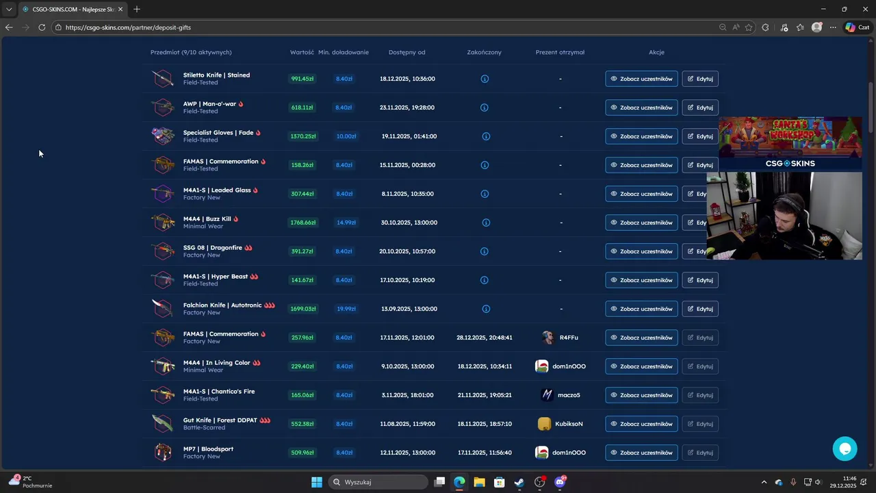Viewport: 876px width, 493px height.
Task: Click info icon for SSG 08 Dragonfire row
Action: pyautogui.click(x=484, y=251)
